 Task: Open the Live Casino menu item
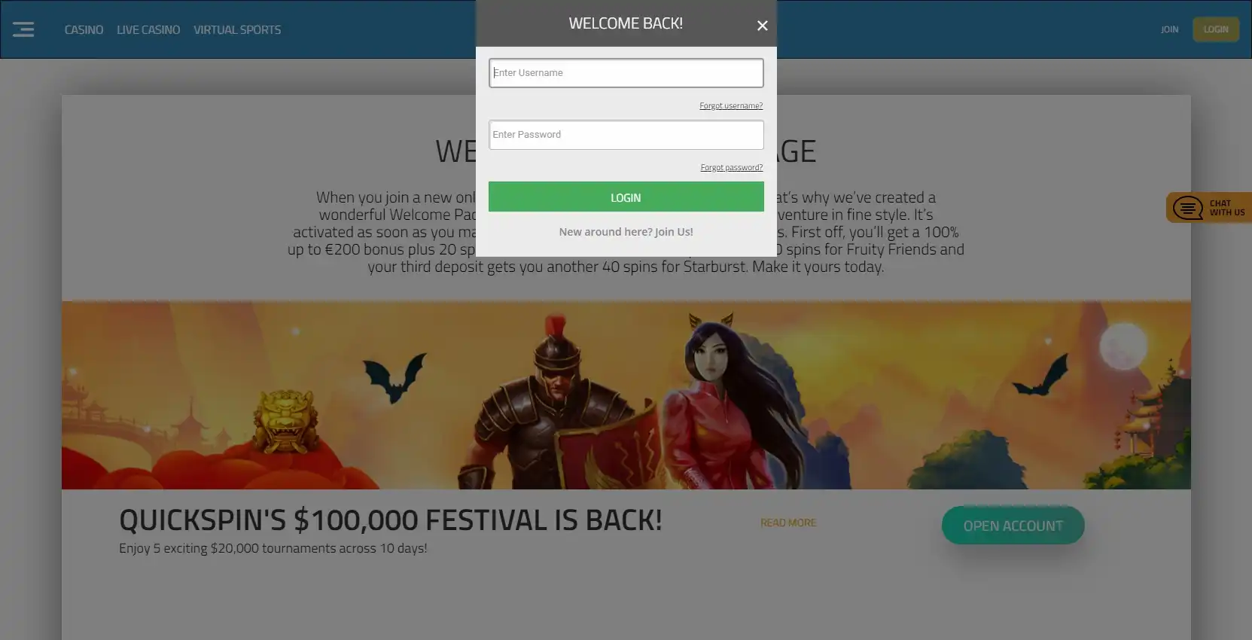coord(148,29)
